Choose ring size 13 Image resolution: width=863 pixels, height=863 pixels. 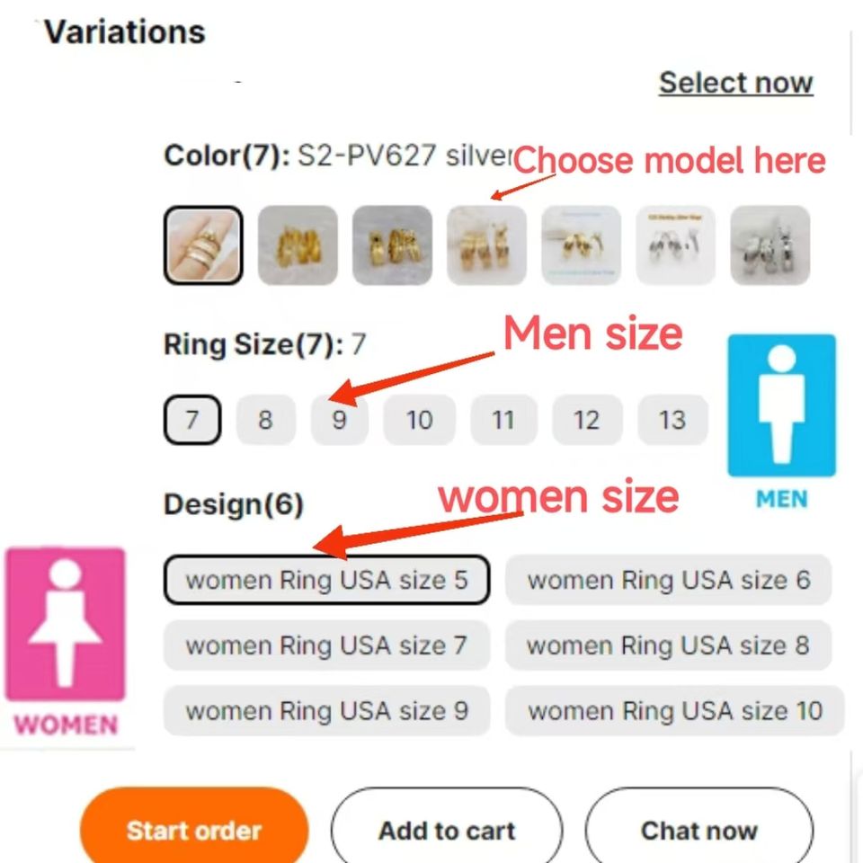click(672, 420)
